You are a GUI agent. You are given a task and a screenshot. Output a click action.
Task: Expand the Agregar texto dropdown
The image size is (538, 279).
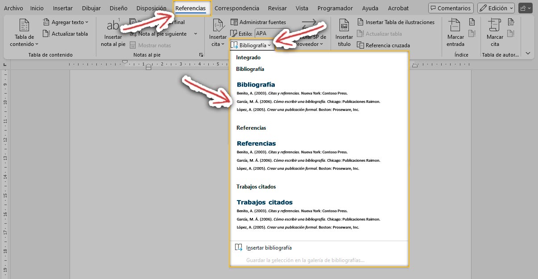66,22
